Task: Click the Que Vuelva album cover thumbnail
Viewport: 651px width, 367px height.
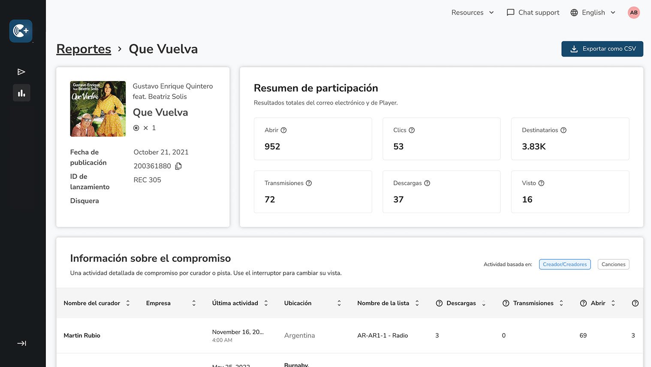Action: (x=98, y=109)
